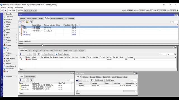
Task: Open Mesh in sidebar
Action: pos(8,32)
